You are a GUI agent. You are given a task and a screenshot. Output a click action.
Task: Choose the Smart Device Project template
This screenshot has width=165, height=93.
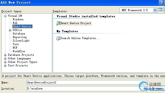coord(76,23)
